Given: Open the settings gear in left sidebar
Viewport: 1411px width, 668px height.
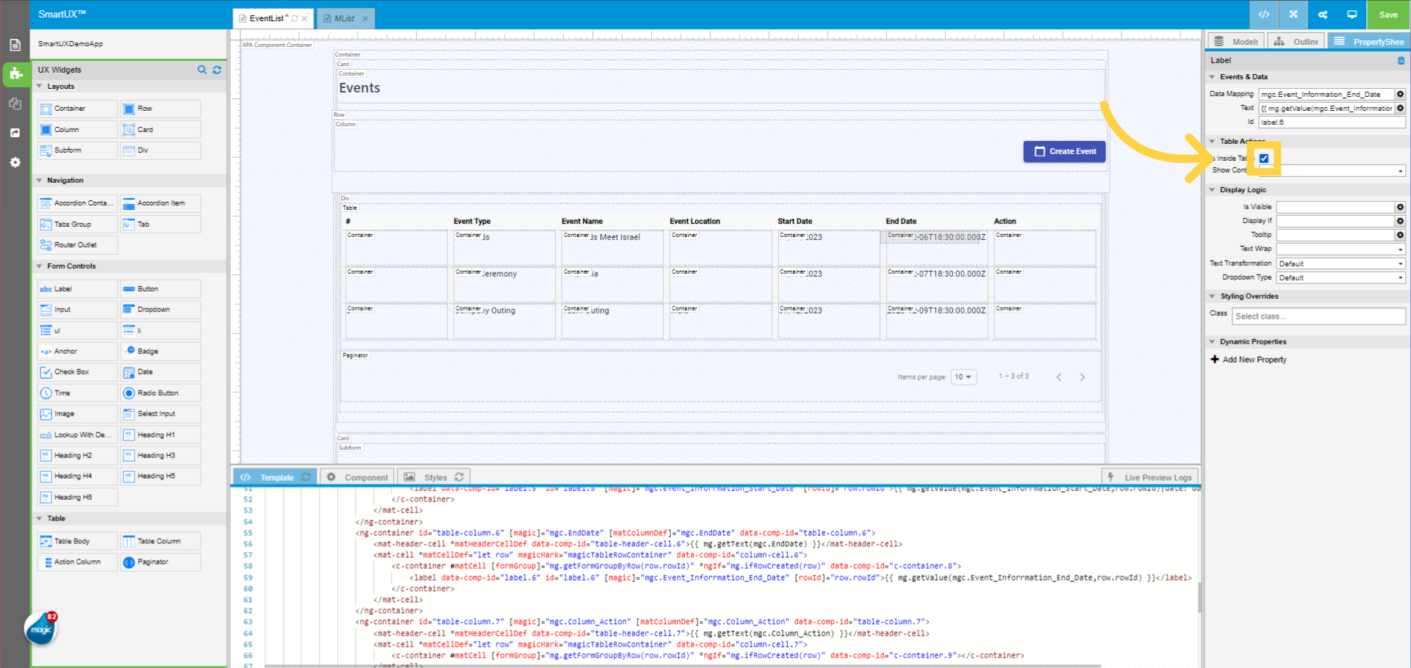Looking at the screenshot, I should point(15,162).
